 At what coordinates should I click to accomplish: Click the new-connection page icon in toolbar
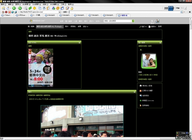click(x=8, y=8)
